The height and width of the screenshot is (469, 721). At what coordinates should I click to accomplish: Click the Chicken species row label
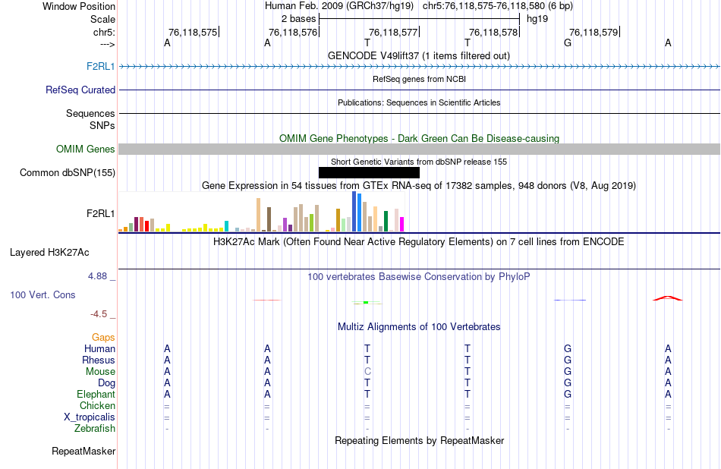click(x=97, y=405)
